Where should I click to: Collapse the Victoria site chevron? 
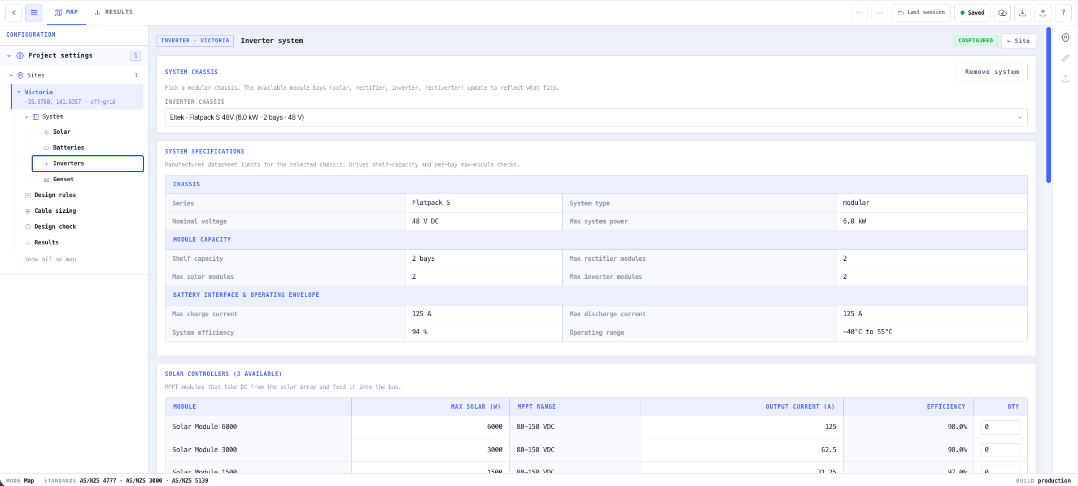click(x=19, y=92)
